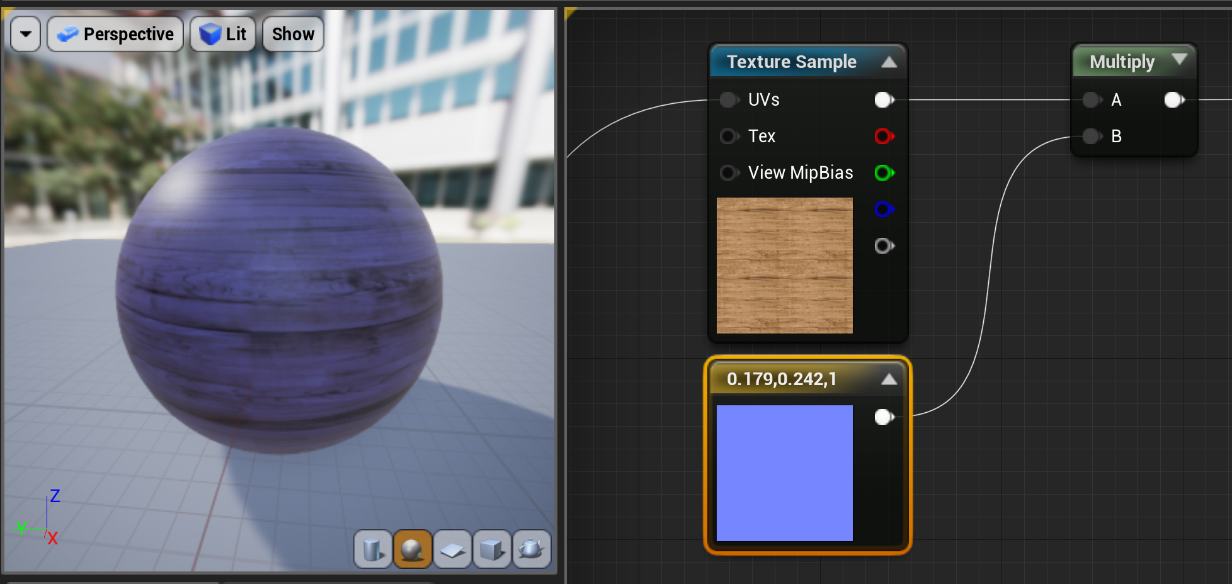Click the View MipBias input pin
1232x584 pixels.
[729, 172]
